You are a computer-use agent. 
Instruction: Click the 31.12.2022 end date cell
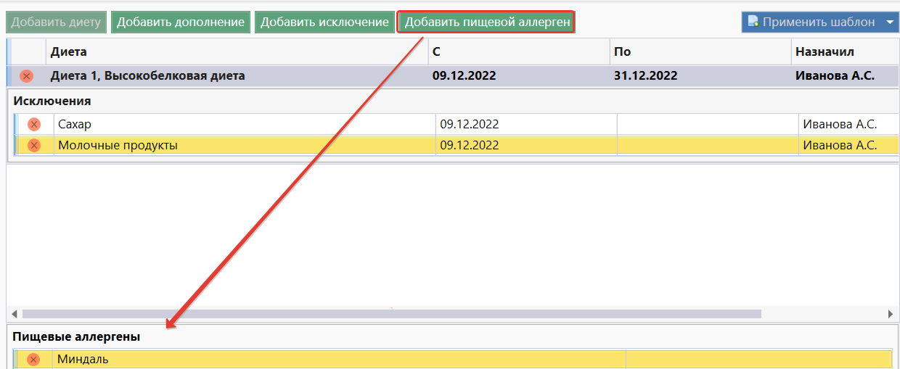tap(645, 75)
